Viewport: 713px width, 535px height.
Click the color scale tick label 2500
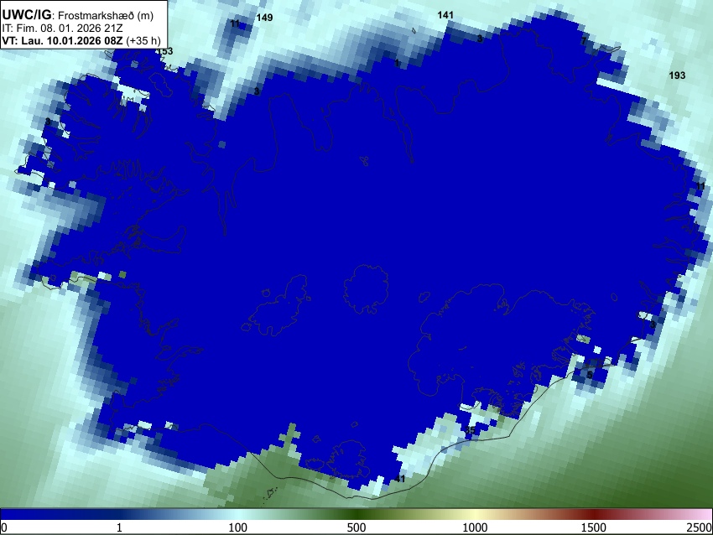point(700,527)
